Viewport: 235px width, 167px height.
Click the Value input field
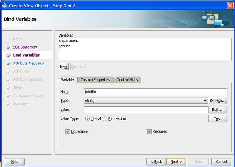(x=146, y=110)
